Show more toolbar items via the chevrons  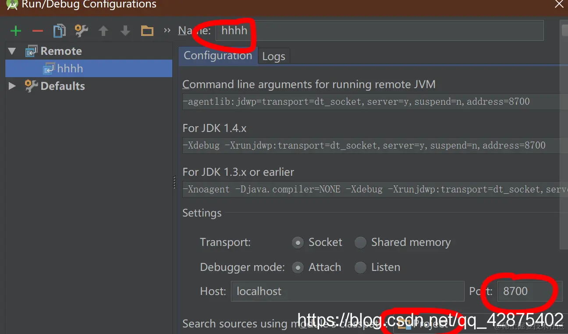click(167, 30)
